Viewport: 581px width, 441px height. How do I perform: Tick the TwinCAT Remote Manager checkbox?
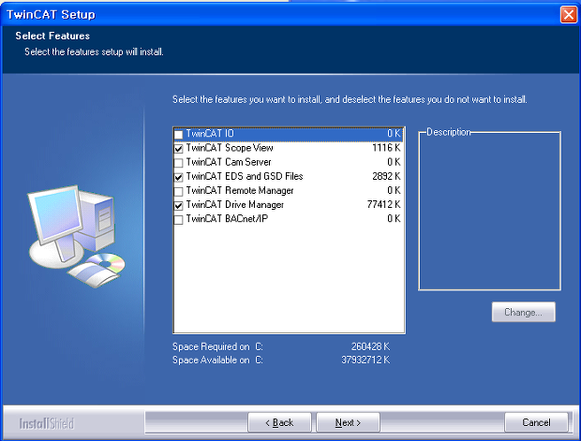pos(178,191)
